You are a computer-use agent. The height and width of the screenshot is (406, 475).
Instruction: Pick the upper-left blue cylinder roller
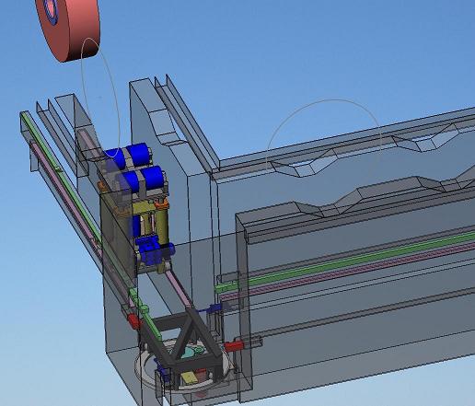tap(115, 158)
